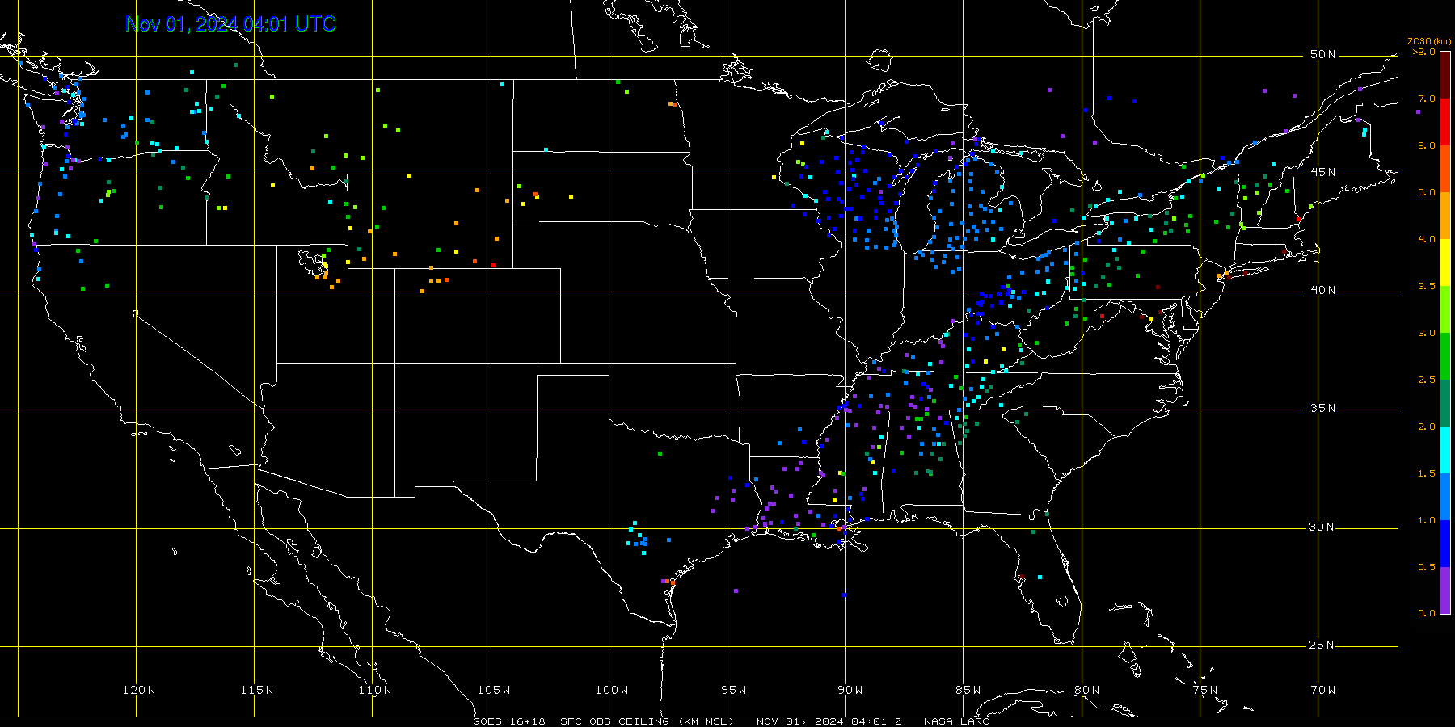Screen dimensions: 1455x727
Task: Select the 45N latitude label
Action: pyautogui.click(x=1323, y=173)
